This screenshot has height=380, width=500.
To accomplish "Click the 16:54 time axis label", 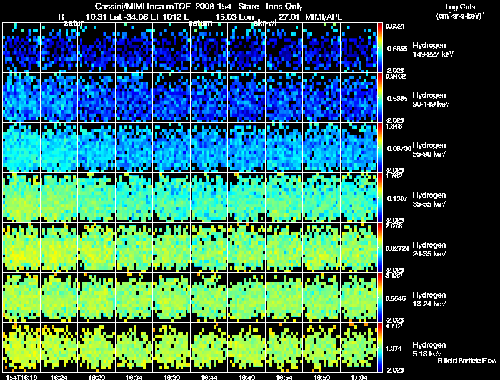I will click(x=284, y=377).
